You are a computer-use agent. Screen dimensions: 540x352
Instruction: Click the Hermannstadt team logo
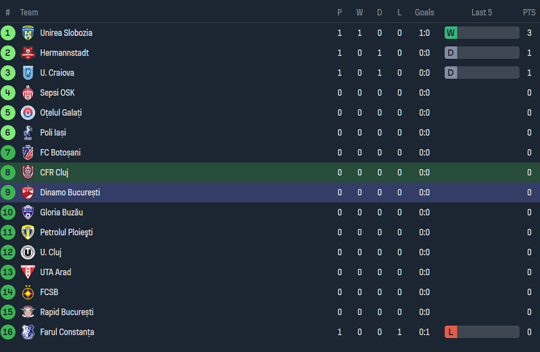(28, 53)
